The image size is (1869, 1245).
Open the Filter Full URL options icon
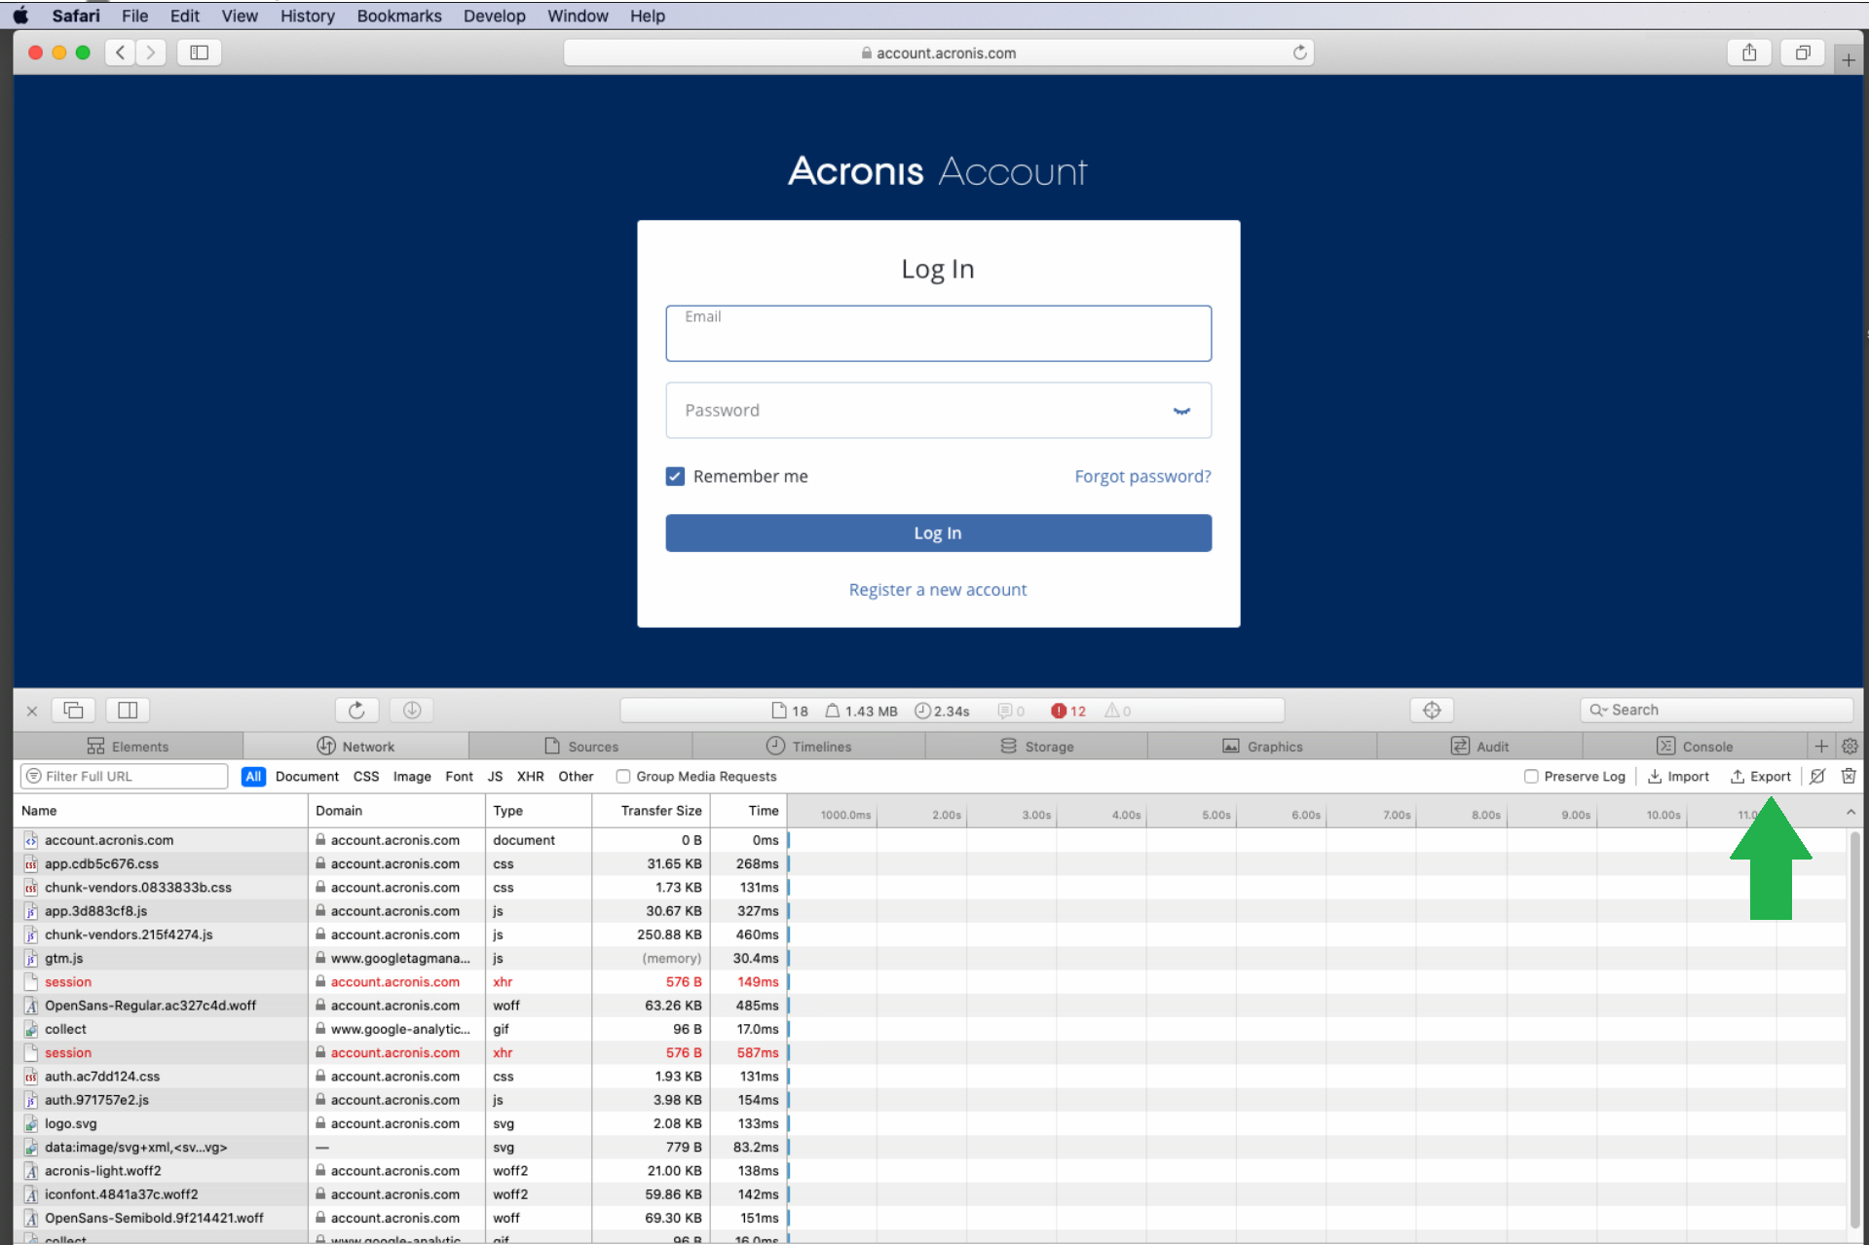click(x=34, y=776)
